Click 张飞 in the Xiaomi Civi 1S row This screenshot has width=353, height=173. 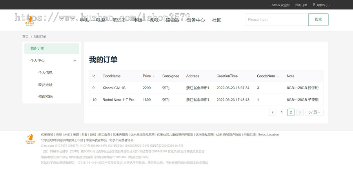tap(166, 88)
